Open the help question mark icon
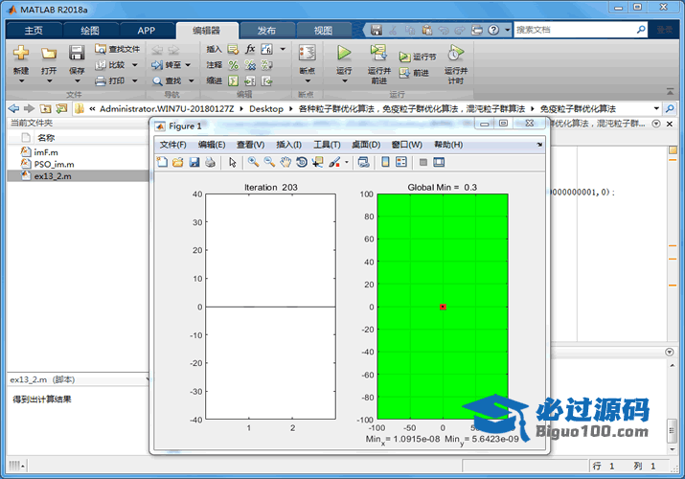 pyautogui.click(x=493, y=30)
